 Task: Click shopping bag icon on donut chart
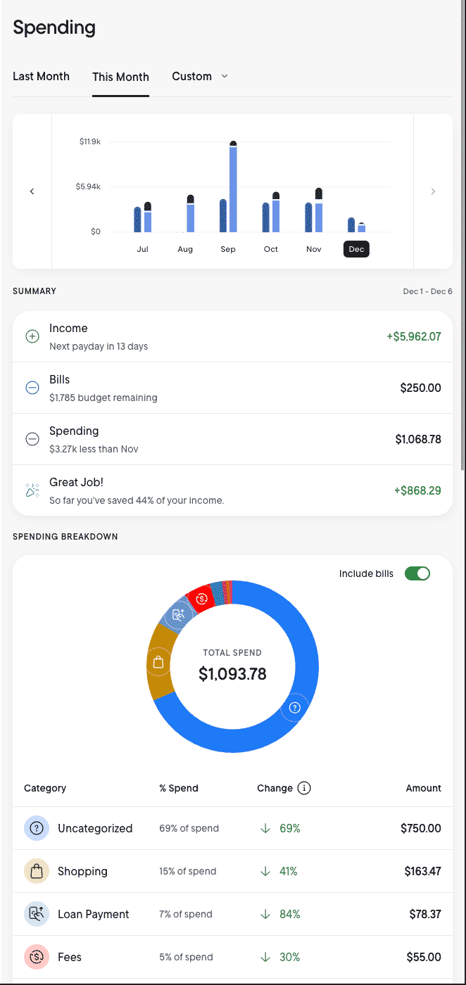(158, 662)
